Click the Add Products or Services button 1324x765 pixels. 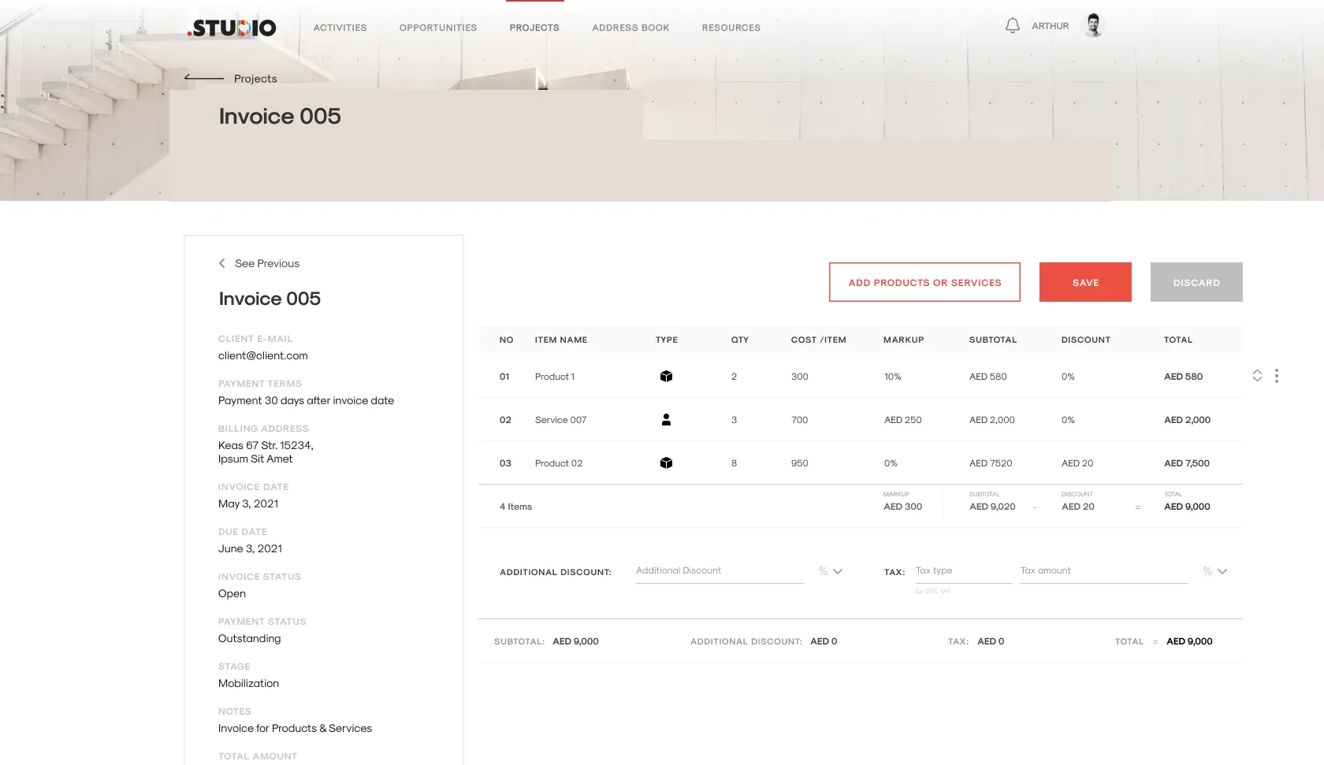point(924,282)
